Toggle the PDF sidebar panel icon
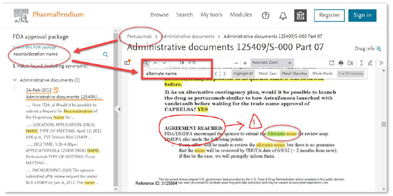The height and width of the screenshot is (196, 393). 127,63
